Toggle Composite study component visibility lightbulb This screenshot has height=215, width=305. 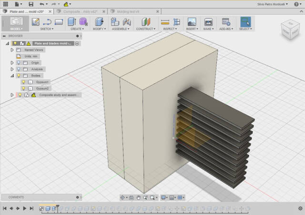pos(20,95)
